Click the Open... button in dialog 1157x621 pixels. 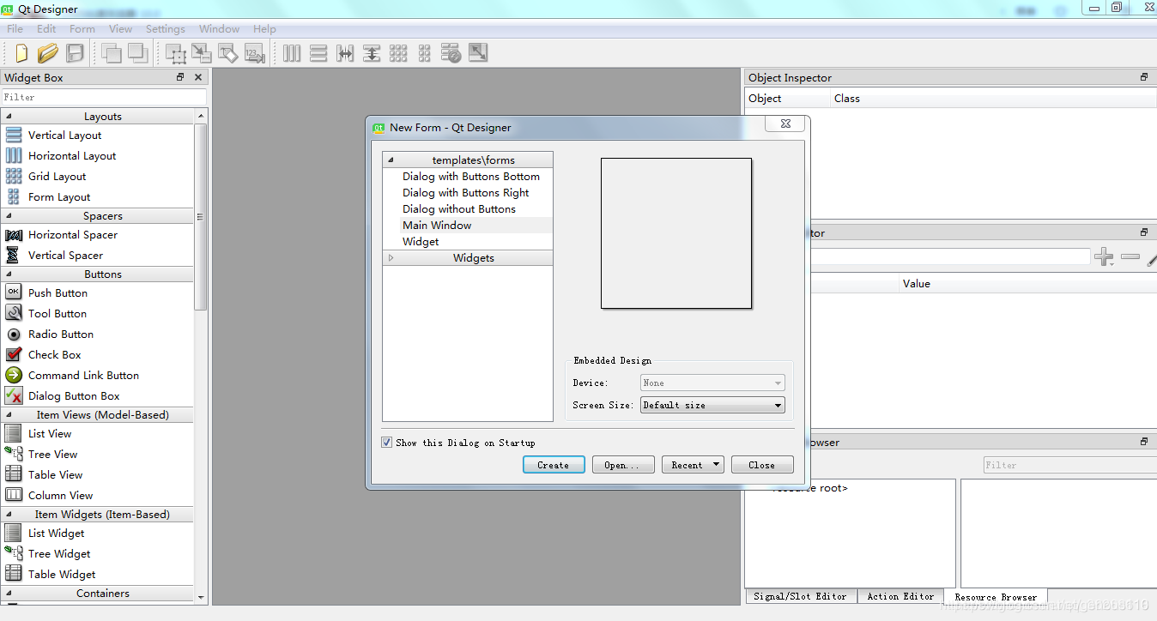click(x=623, y=465)
